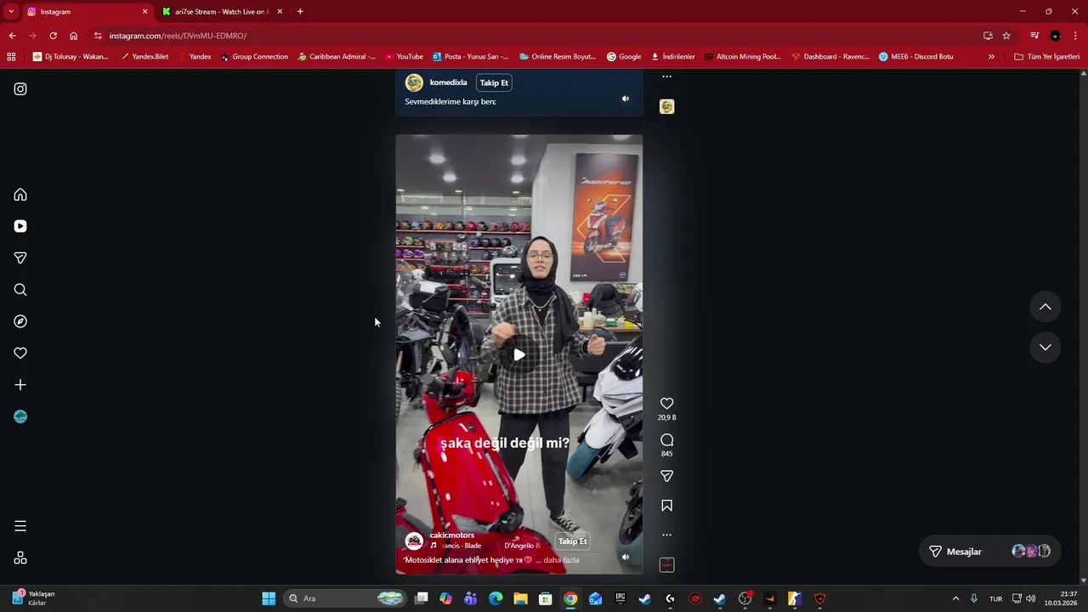Open cakir.motors profile name link
Screen dimensions: 1088x612
[451, 535]
